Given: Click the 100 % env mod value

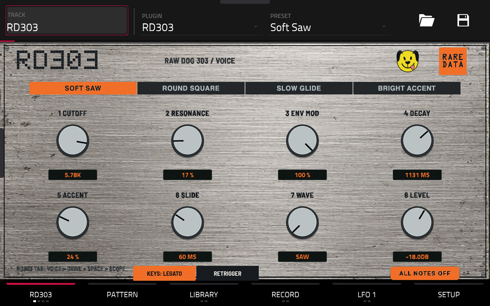Looking at the screenshot, I should point(302,175).
